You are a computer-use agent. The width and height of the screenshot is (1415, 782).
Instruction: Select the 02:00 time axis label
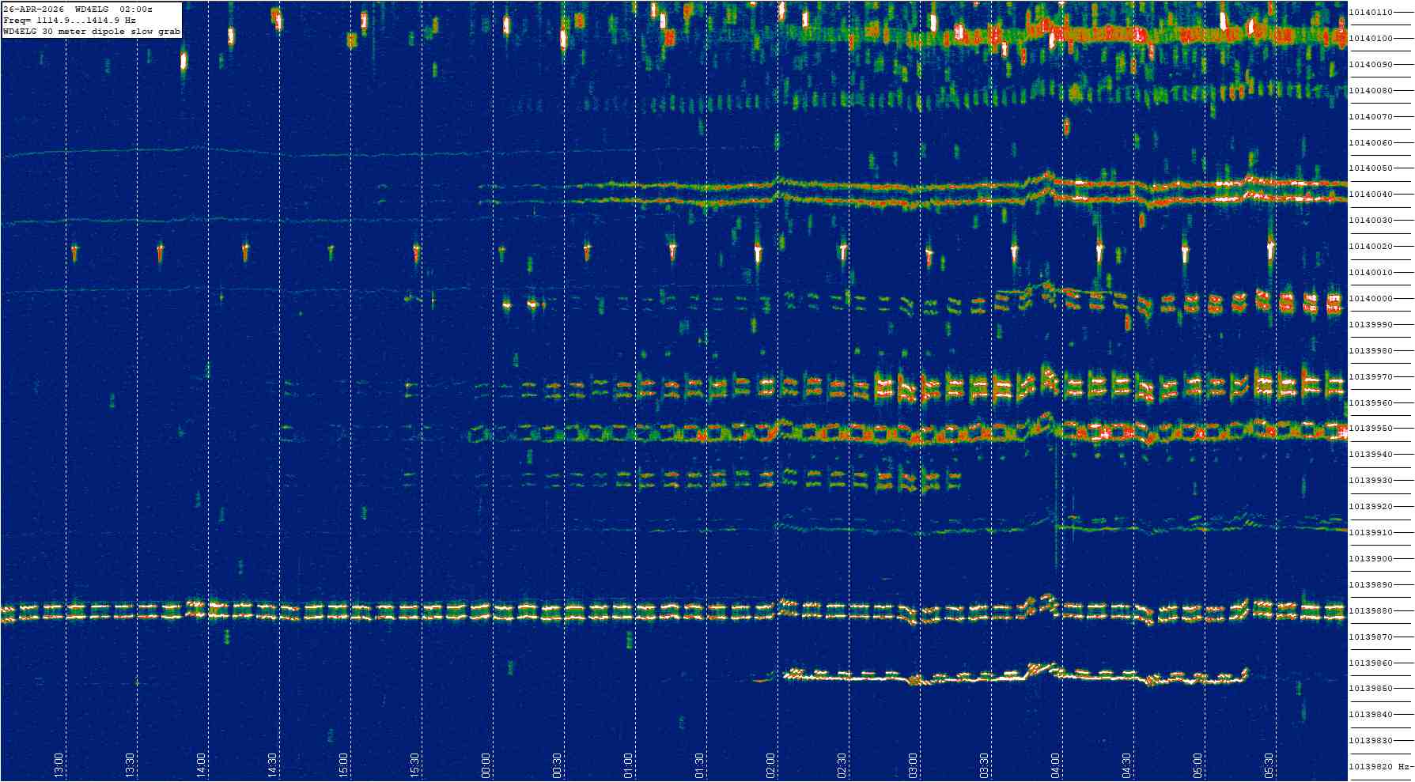coord(770,765)
